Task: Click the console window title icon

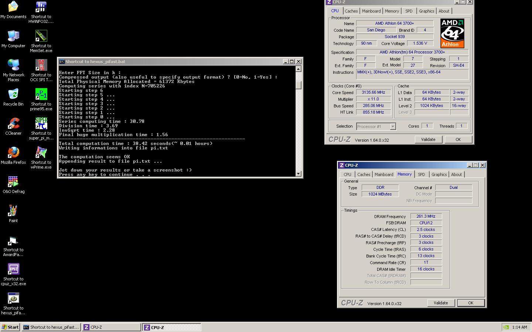Action: coord(62,62)
